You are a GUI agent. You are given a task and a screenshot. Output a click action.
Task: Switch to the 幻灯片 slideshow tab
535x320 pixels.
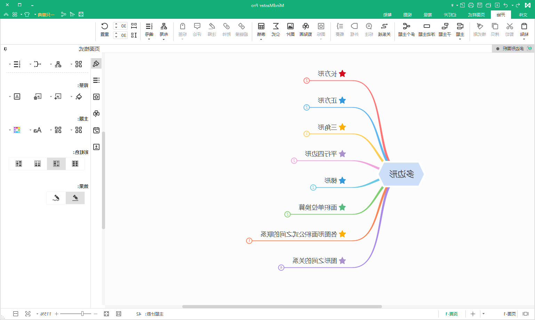point(450,15)
